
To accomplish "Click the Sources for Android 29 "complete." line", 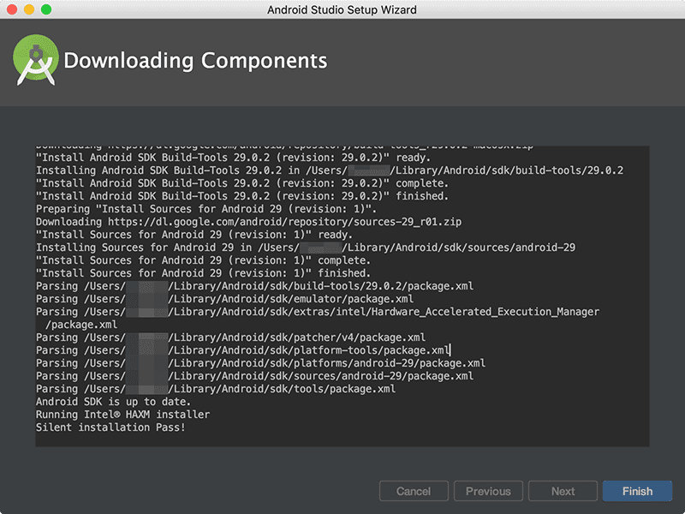I will tap(203, 260).
